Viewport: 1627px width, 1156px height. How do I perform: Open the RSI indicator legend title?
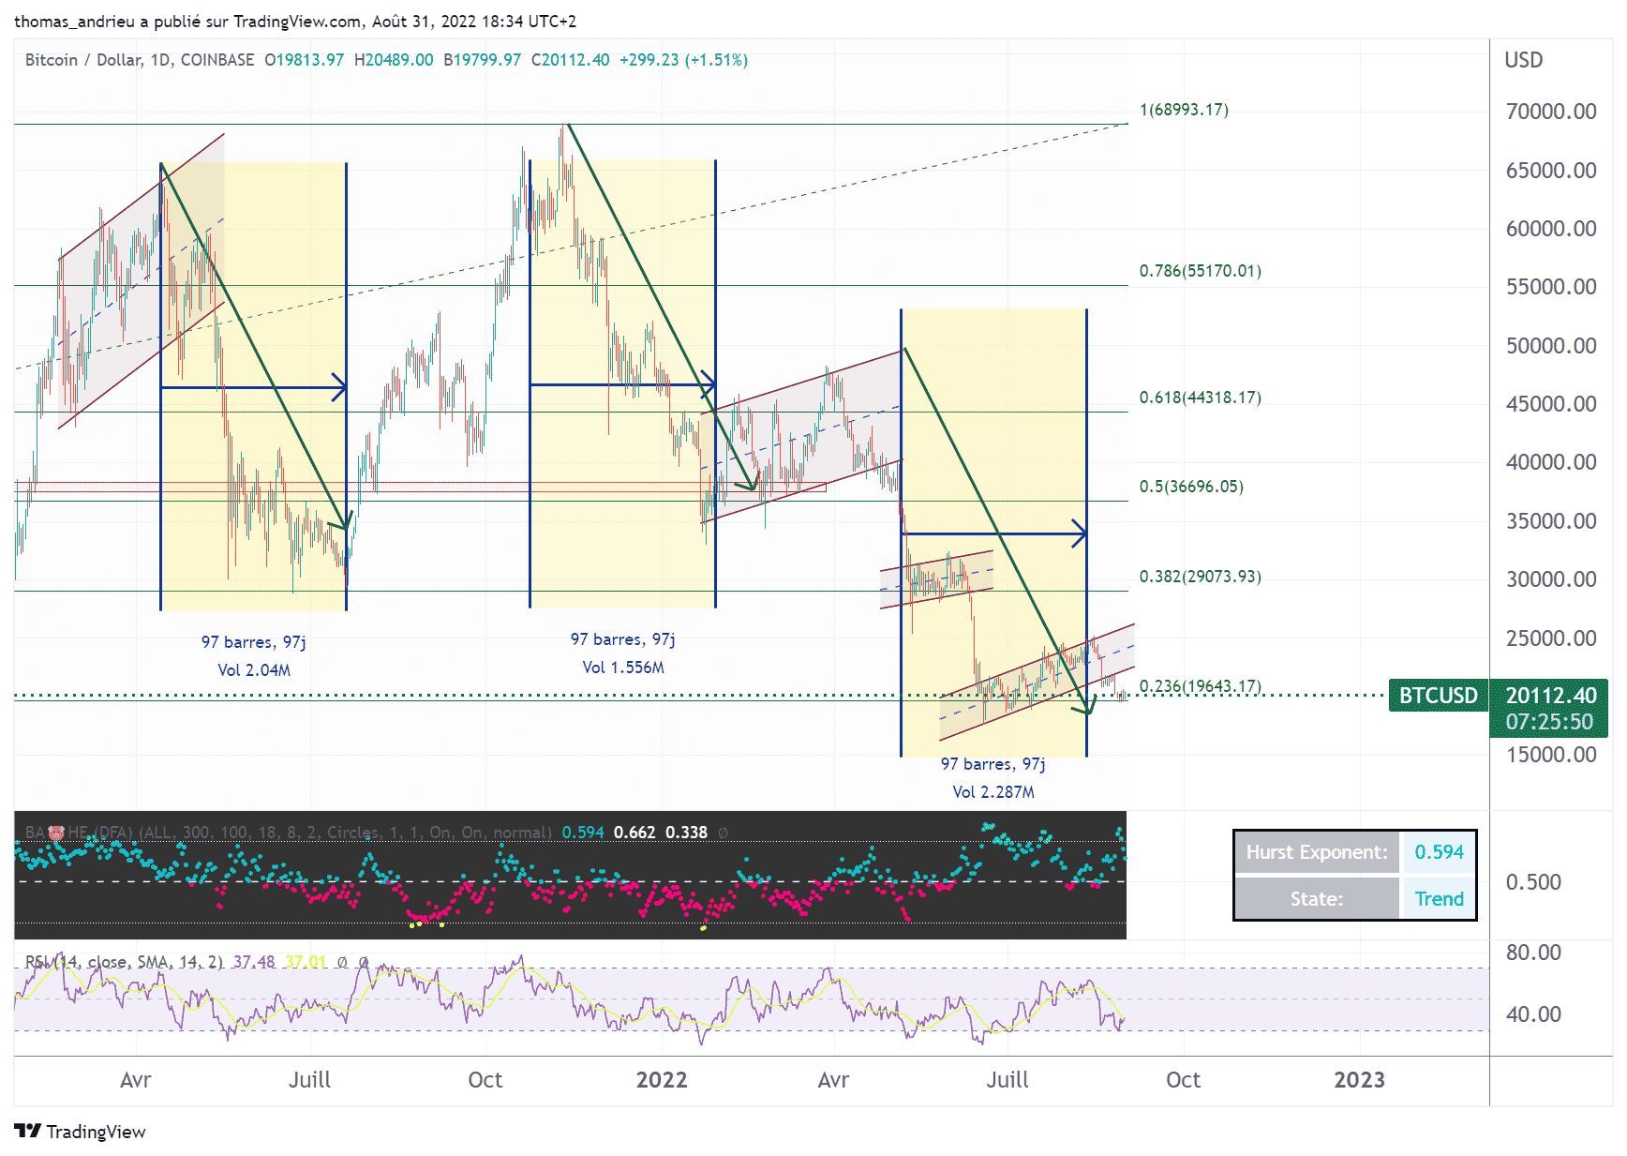click(125, 962)
